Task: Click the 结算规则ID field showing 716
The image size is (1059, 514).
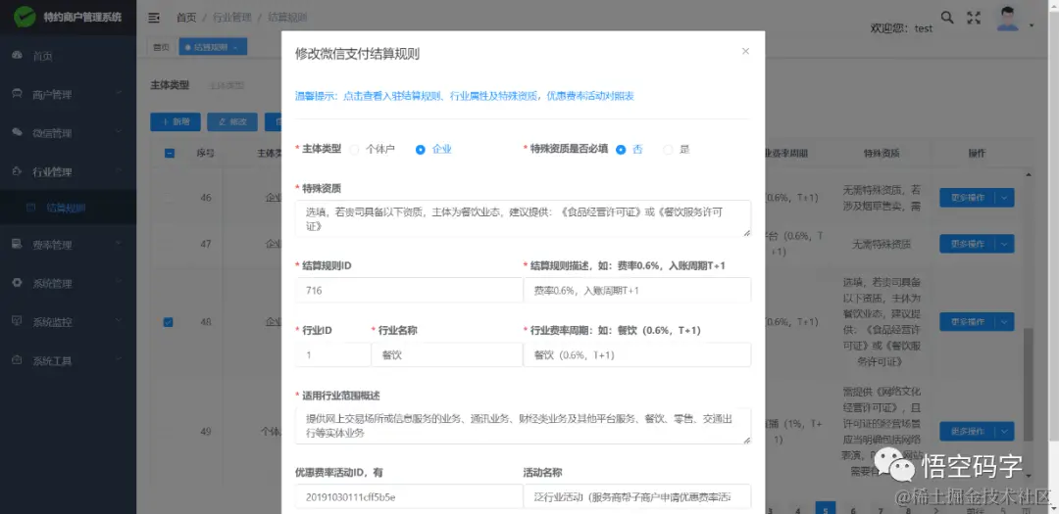Action: pyautogui.click(x=409, y=291)
